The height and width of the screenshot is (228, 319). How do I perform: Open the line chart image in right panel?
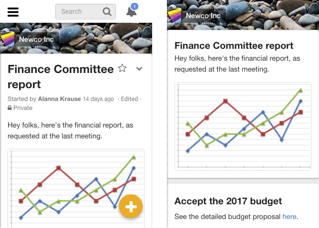point(243,126)
